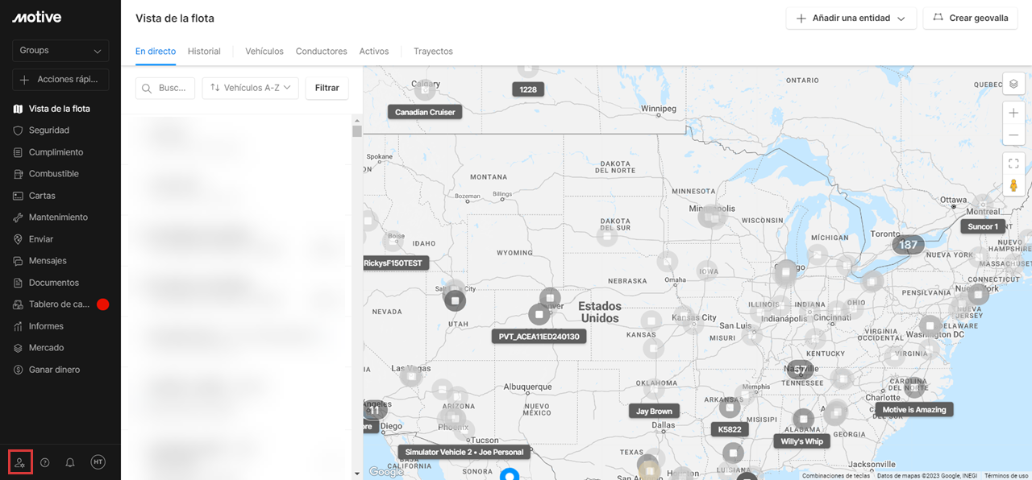Screen dimensions: 1032x480
Task: Expand the Añadir una entidad menu
Action: click(851, 19)
